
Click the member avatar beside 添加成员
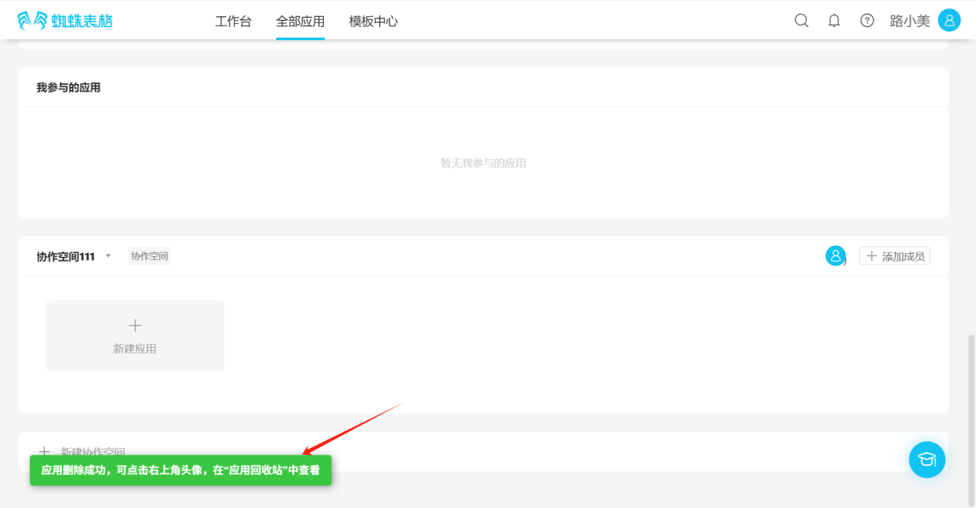[x=835, y=256]
